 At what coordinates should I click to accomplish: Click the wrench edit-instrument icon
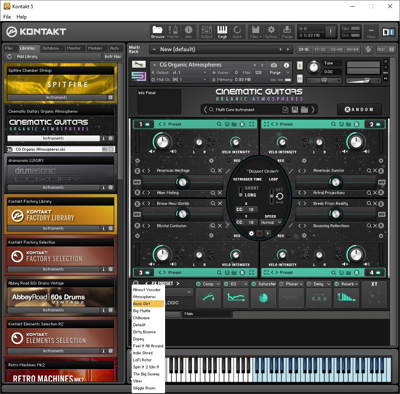(x=139, y=64)
